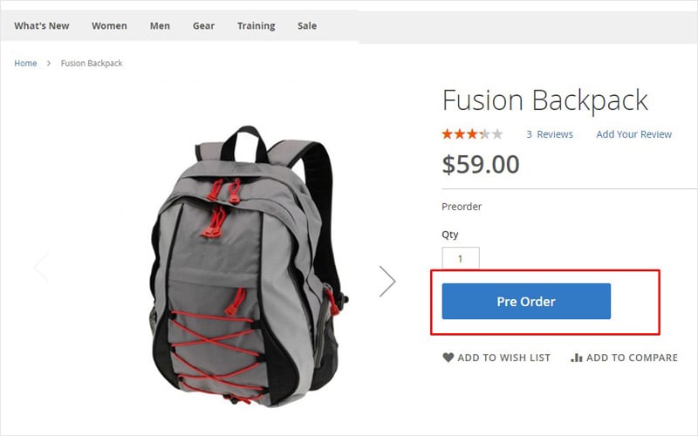Show previous product image with left arrow
The width and height of the screenshot is (698, 436).
tap(41, 267)
